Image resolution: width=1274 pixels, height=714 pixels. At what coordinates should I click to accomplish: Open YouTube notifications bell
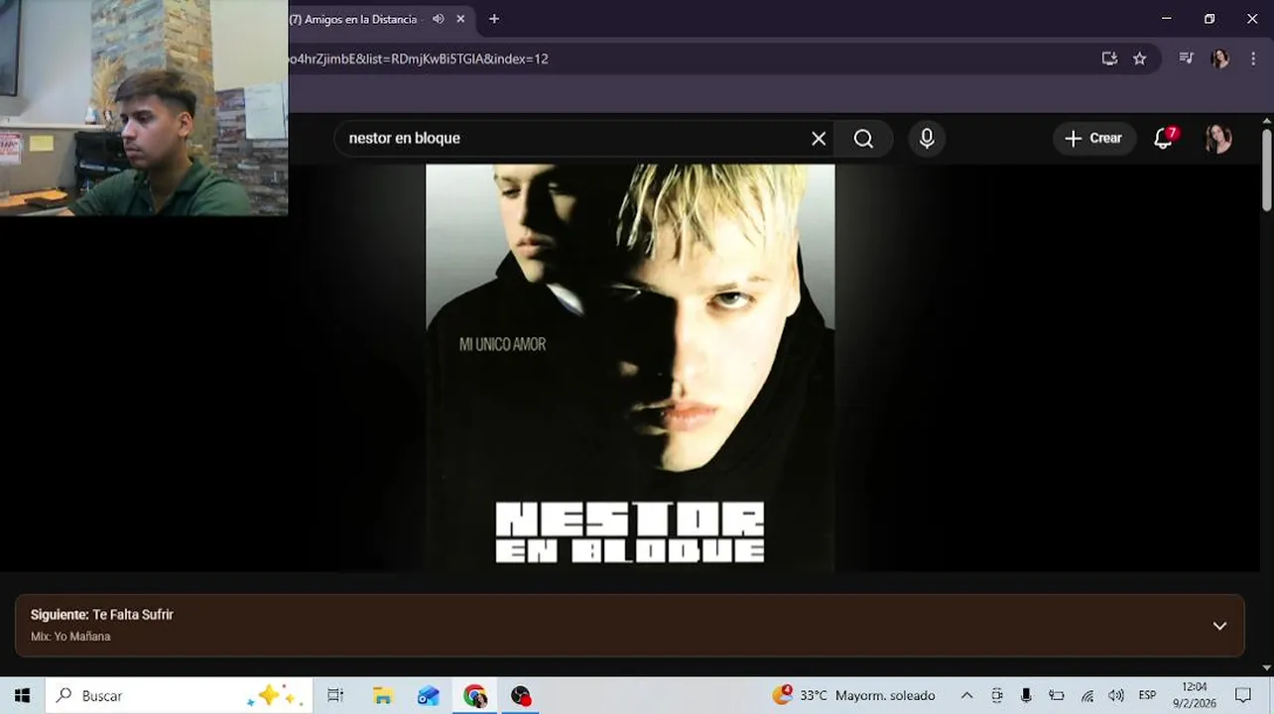pos(1164,139)
